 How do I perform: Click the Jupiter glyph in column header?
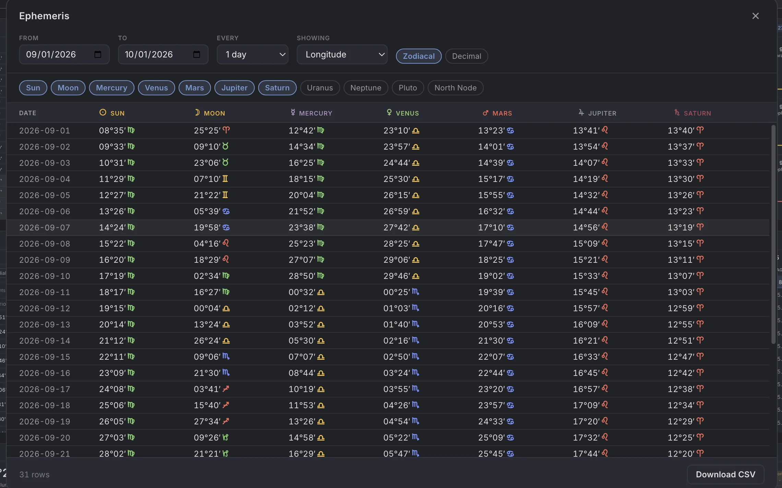(x=581, y=112)
